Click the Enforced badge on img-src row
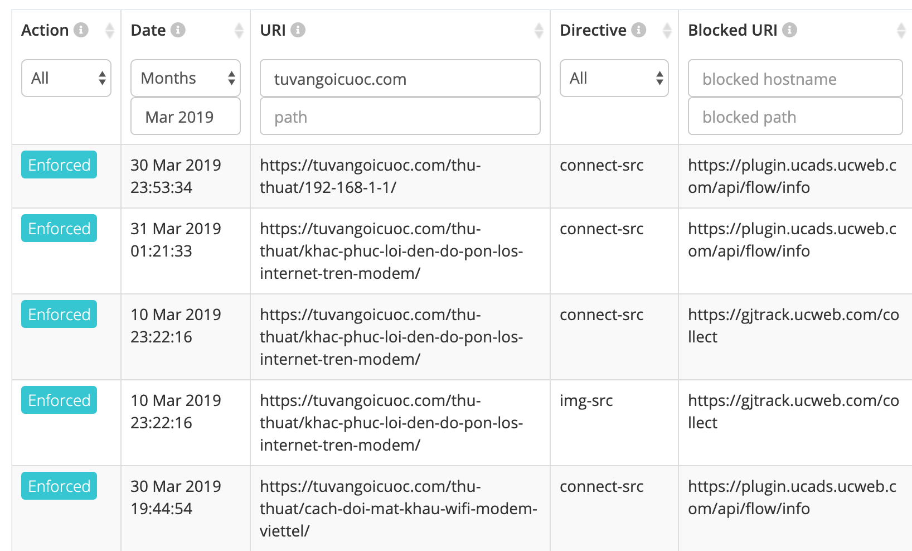This screenshot has height=551, width=912. [x=59, y=400]
